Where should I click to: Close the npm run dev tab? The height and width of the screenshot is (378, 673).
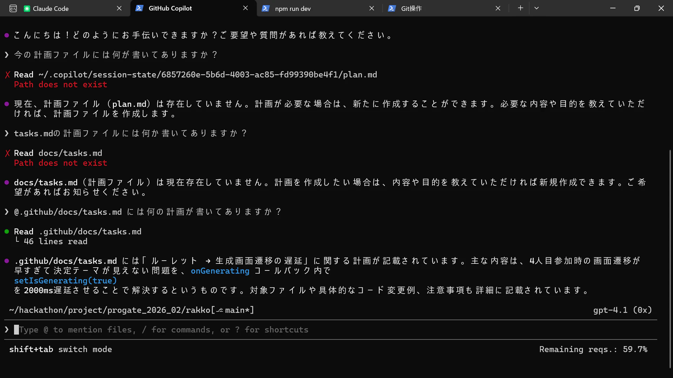372,8
